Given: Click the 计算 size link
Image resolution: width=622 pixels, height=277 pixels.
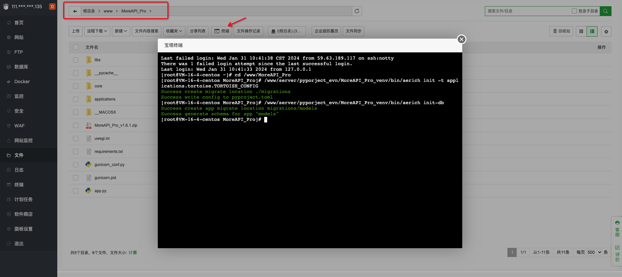Looking at the screenshot, I should 133,253.
